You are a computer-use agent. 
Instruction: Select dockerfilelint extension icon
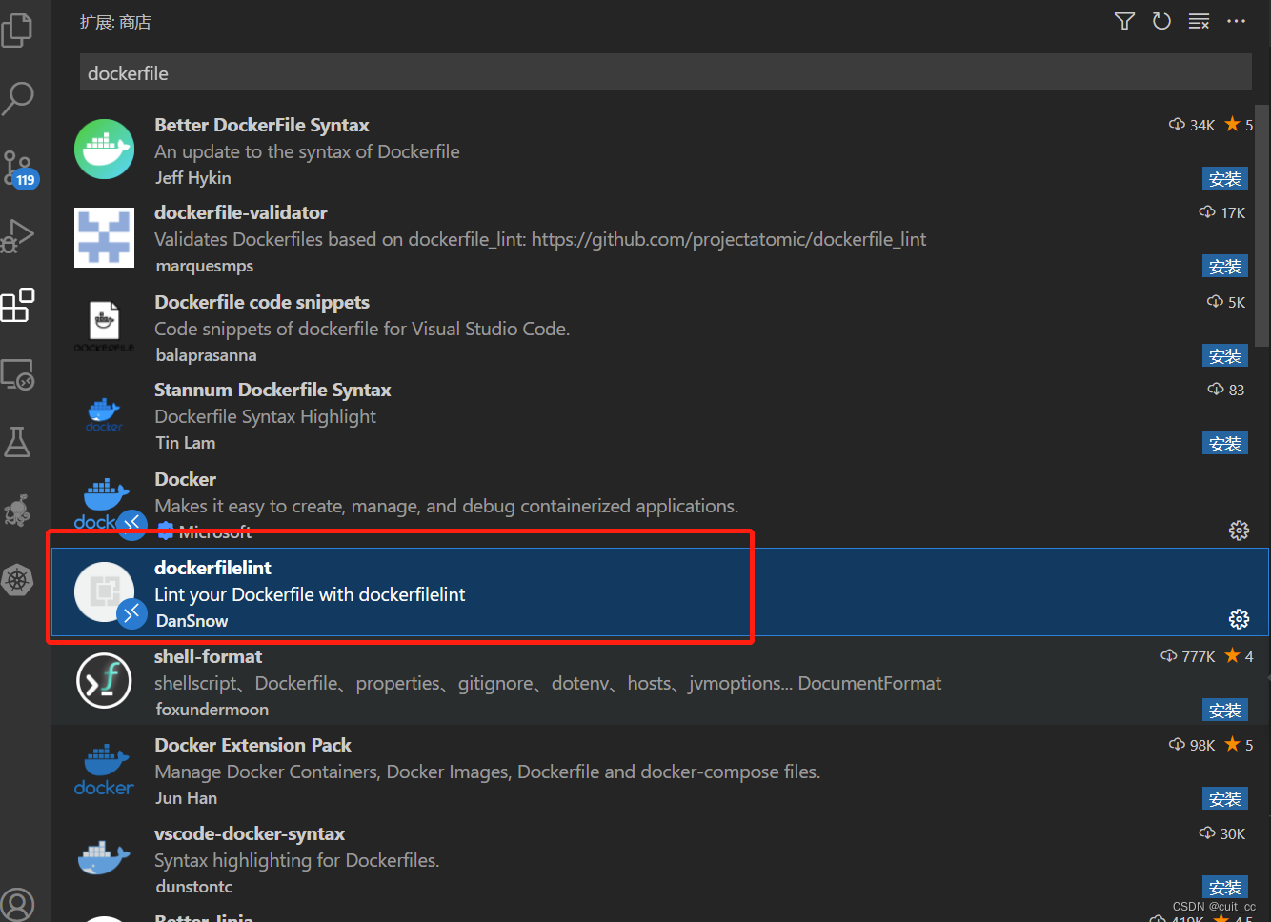pos(104,591)
